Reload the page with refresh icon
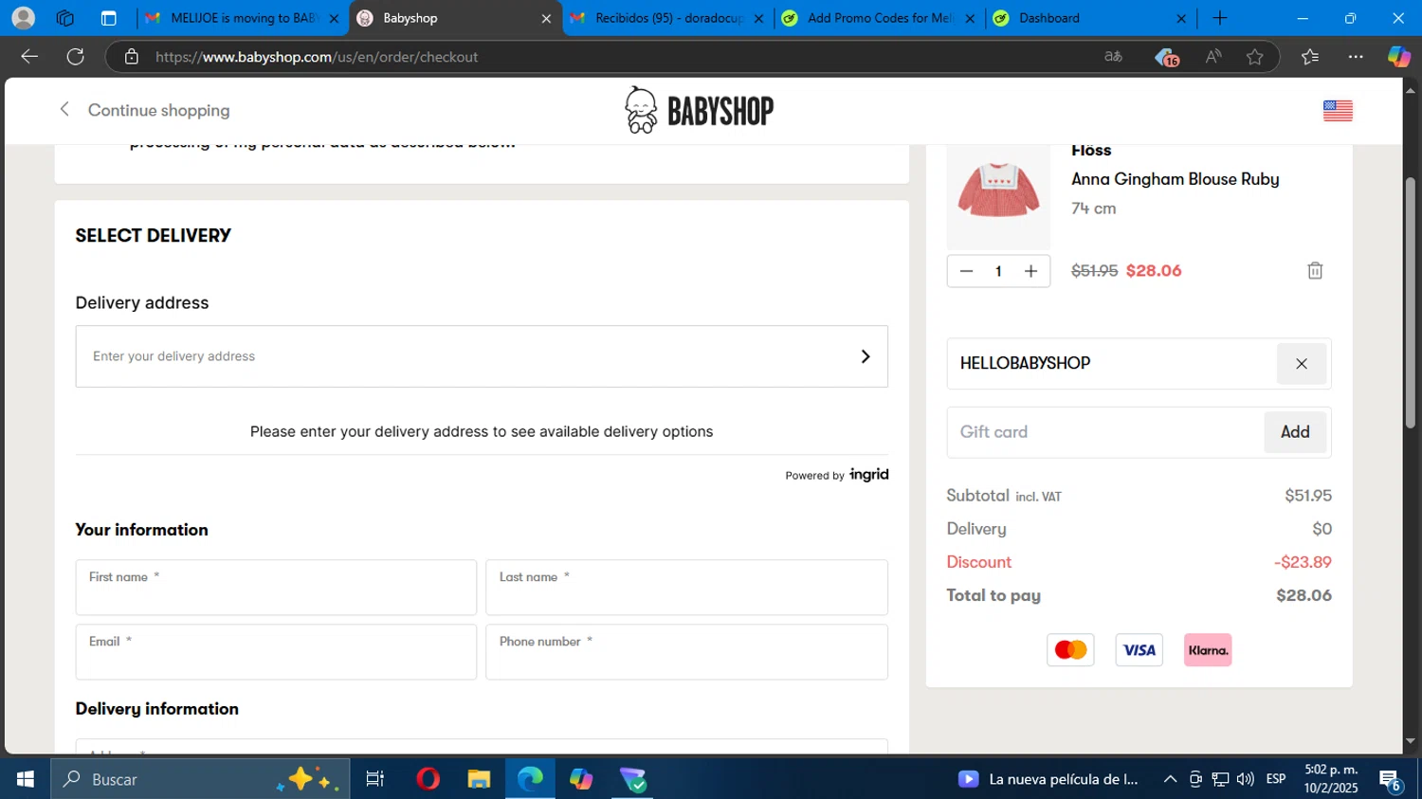The width and height of the screenshot is (1422, 799). point(76,57)
